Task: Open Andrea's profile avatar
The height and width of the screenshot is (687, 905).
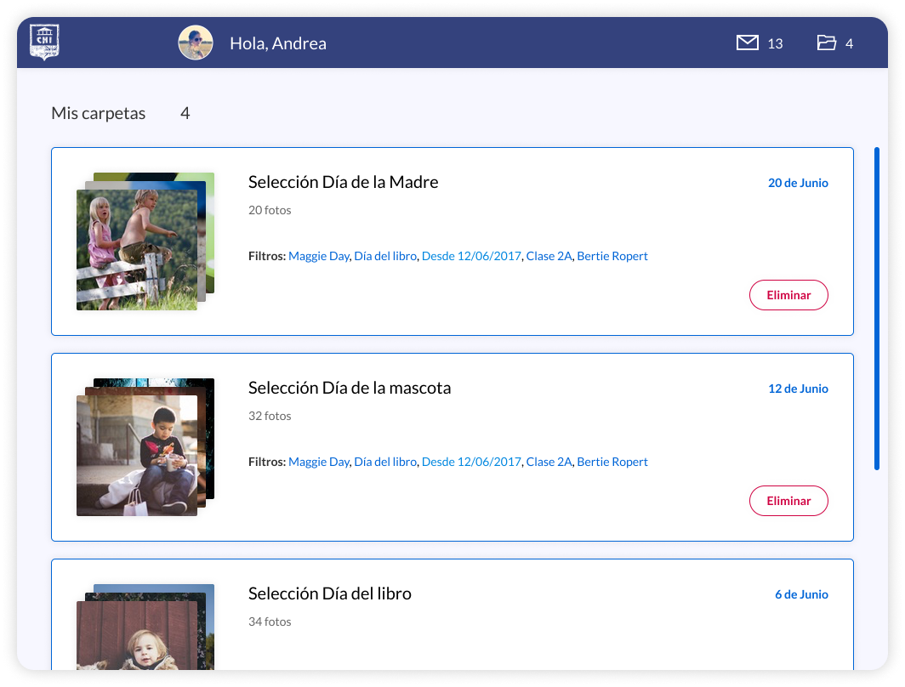Action: click(196, 43)
